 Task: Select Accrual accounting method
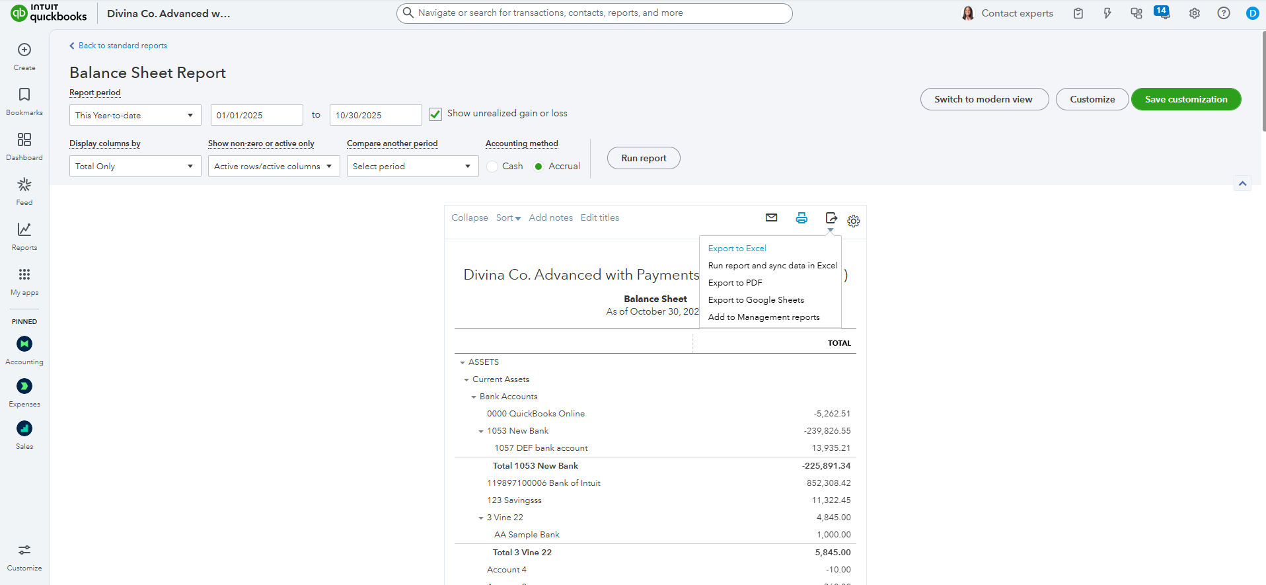539,167
